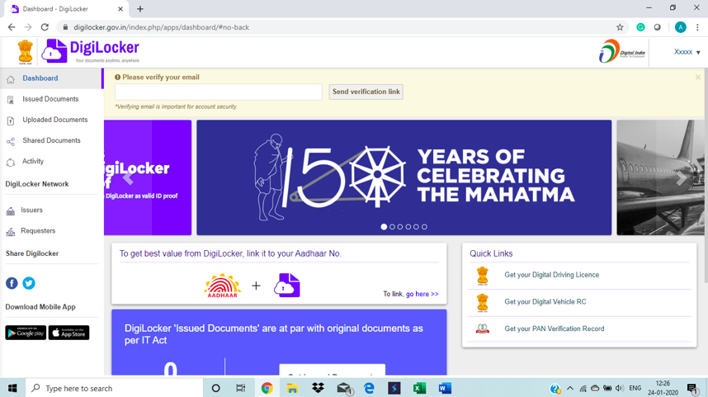This screenshot has width=708, height=397.
Task: Click browser back arrow
Action: [12, 27]
